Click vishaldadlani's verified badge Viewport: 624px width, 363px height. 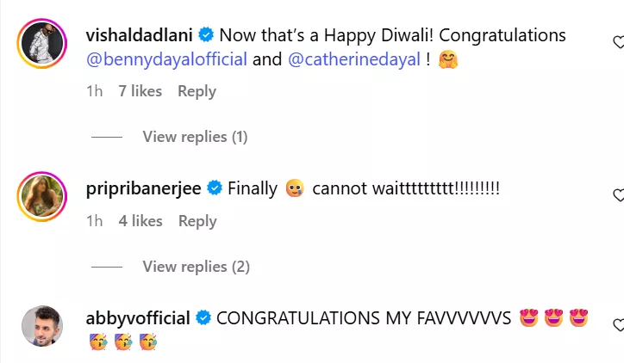[206, 36]
